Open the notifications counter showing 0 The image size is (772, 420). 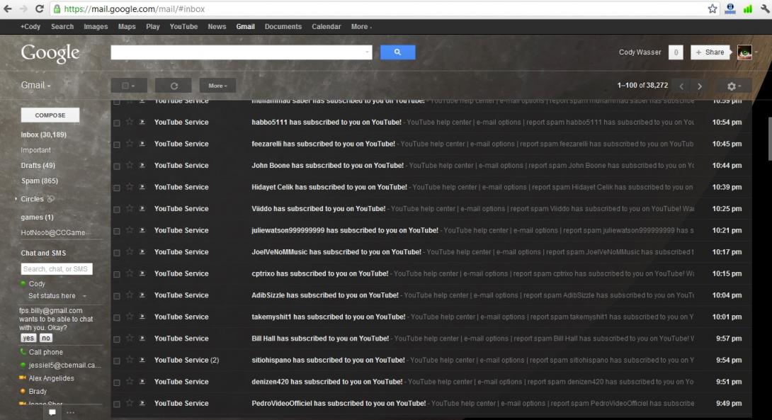coord(676,52)
